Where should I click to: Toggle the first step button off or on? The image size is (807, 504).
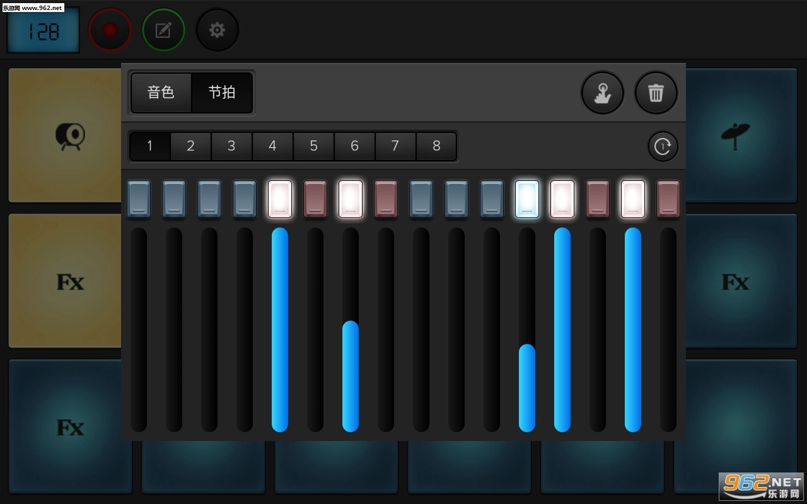click(139, 199)
